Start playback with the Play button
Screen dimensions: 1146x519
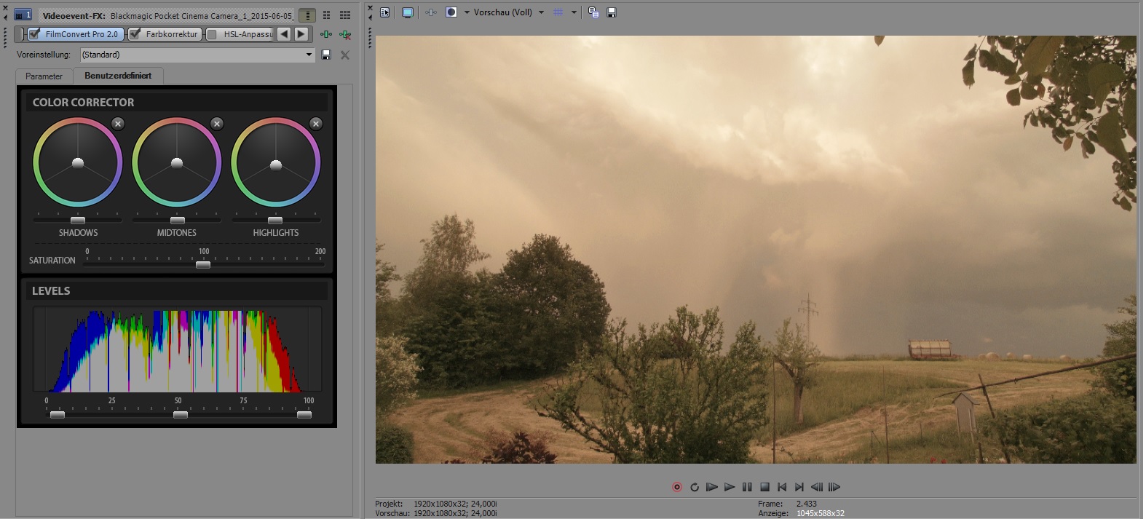click(x=730, y=487)
